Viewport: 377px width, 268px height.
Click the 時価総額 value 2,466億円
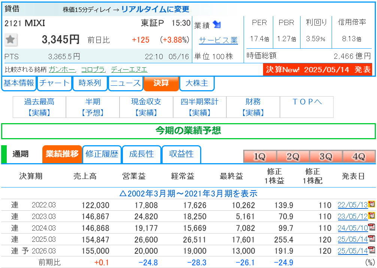tap(352, 56)
